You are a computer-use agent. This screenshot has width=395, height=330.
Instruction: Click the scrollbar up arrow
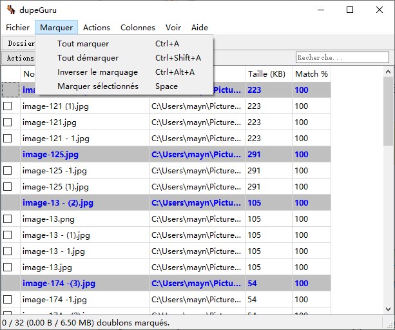click(388, 72)
